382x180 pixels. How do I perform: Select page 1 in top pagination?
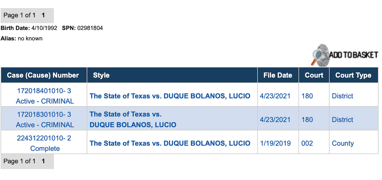pos(43,15)
